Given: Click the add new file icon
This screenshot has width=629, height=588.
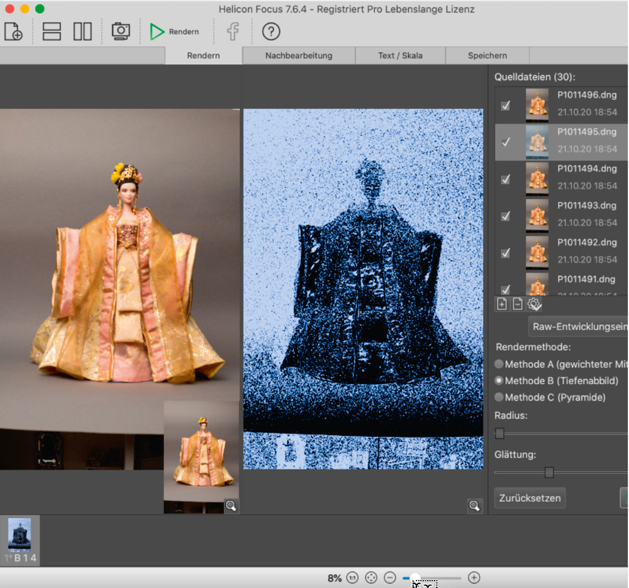Looking at the screenshot, I should coord(13,31).
